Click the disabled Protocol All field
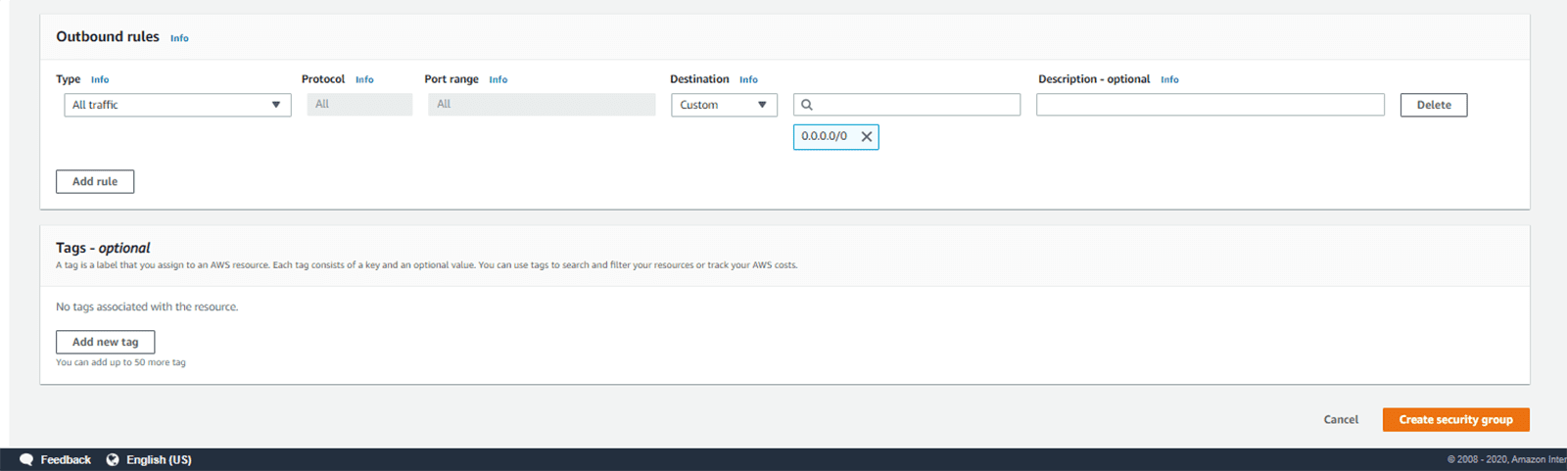1567x471 pixels. pyautogui.click(x=359, y=105)
